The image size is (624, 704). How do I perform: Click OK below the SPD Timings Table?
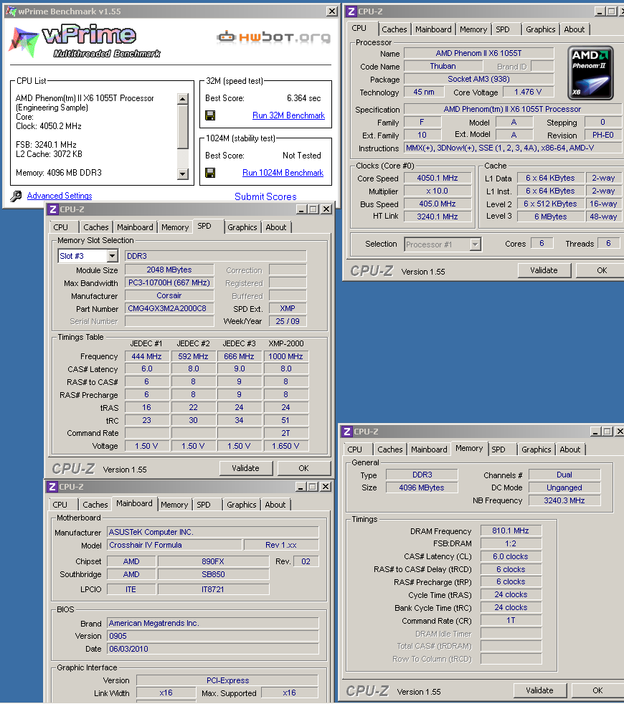[x=303, y=468]
